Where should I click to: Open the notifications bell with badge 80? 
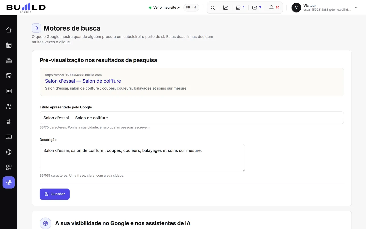[x=274, y=8]
